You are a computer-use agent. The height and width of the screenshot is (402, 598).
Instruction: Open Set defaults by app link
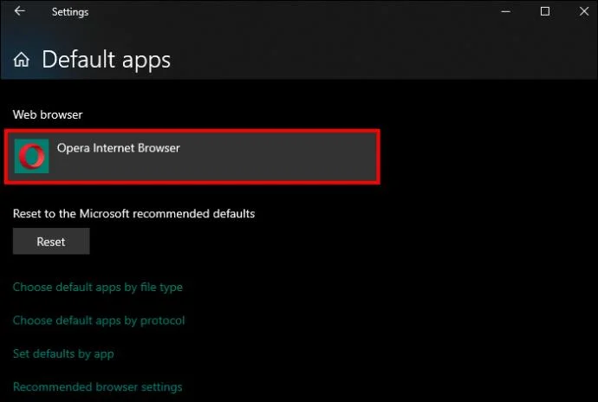(63, 354)
